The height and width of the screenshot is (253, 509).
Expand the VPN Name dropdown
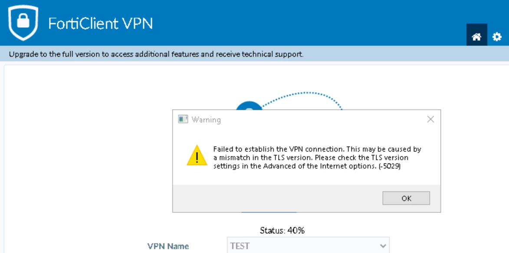pyautogui.click(x=383, y=246)
